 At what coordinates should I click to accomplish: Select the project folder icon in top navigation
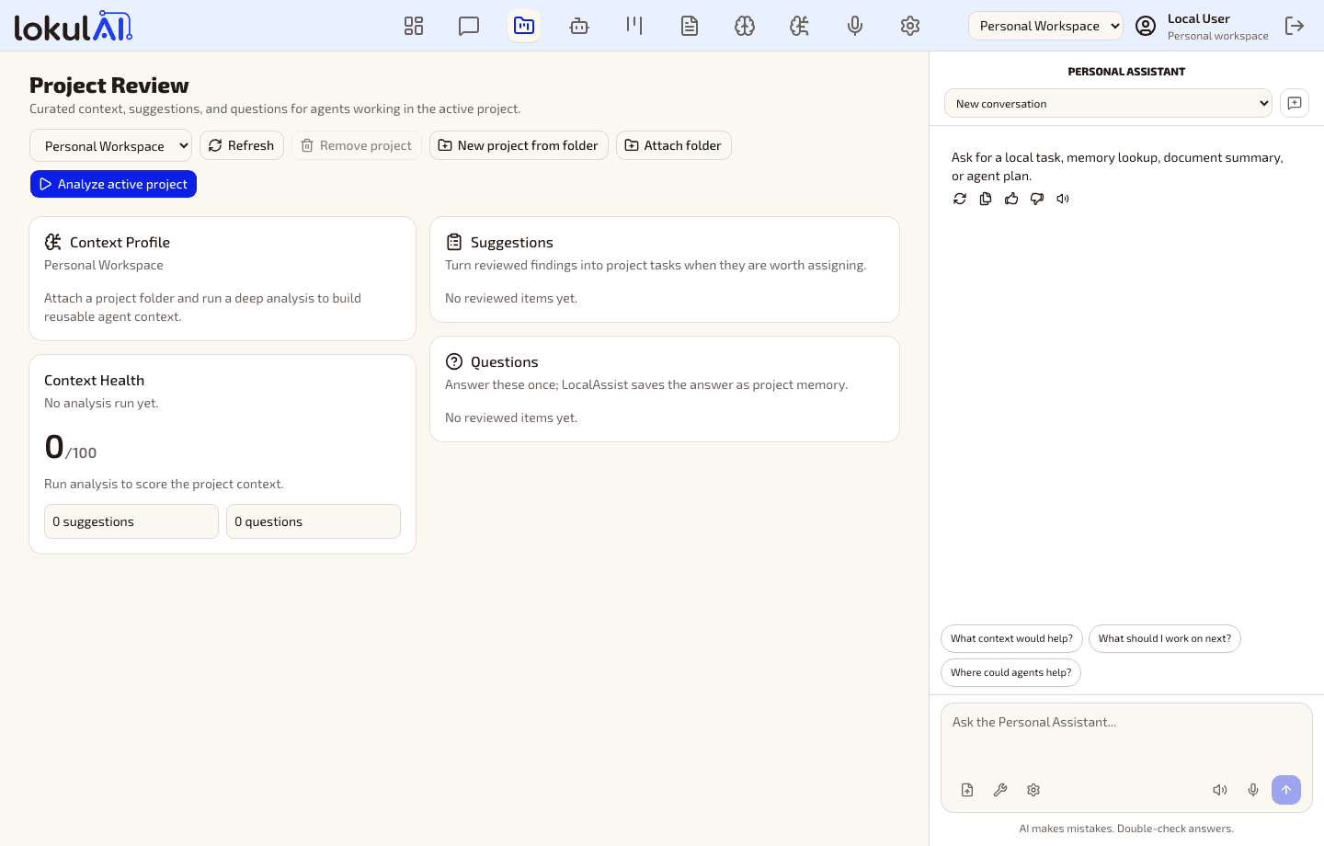tap(524, 26)
